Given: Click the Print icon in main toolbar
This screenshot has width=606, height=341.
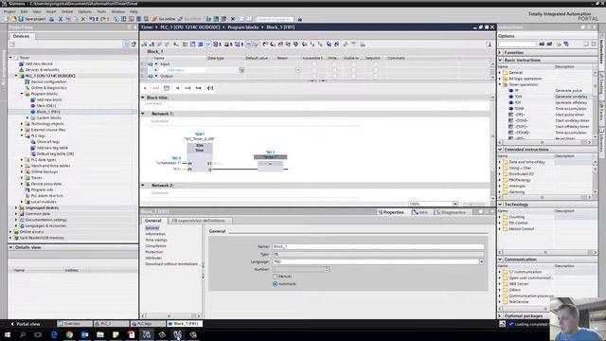Looking at the screenshot, I should (51, 19).
